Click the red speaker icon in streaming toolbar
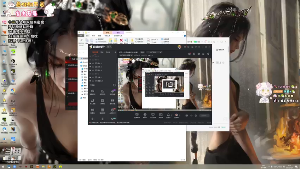The width and height of the screenshot is (300, 169). 176,115
